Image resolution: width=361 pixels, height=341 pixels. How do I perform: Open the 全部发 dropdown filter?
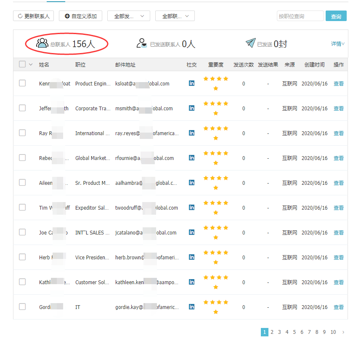pos(129,16)
